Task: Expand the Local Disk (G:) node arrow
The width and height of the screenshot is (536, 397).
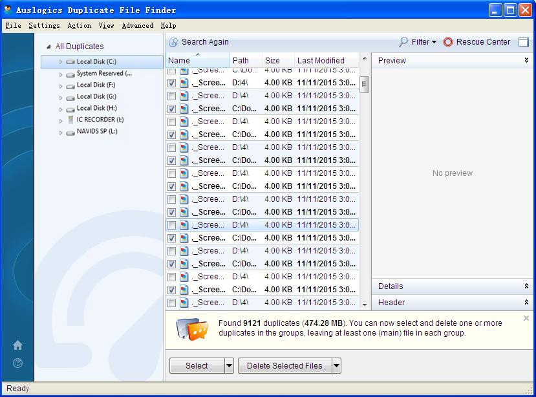Action: click(61, 98)
